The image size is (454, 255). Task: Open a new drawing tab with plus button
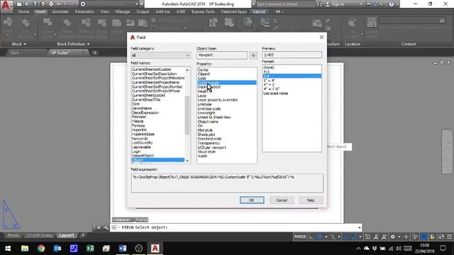(x=94, y=53)
